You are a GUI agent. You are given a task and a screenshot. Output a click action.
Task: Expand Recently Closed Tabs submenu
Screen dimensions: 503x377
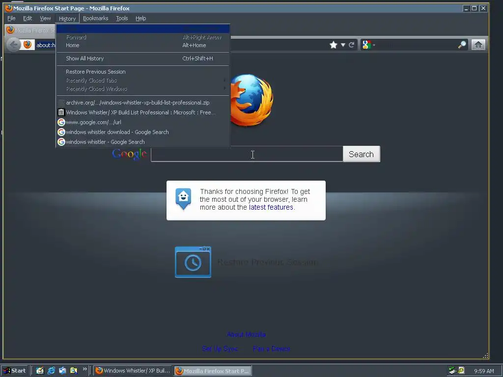(x=143, y=80)
